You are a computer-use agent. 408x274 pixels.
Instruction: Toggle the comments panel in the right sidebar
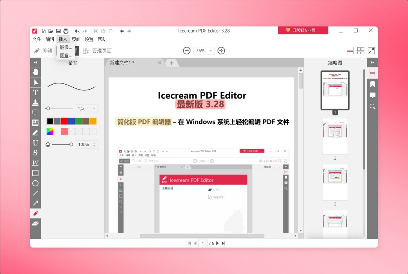point(372,95)
